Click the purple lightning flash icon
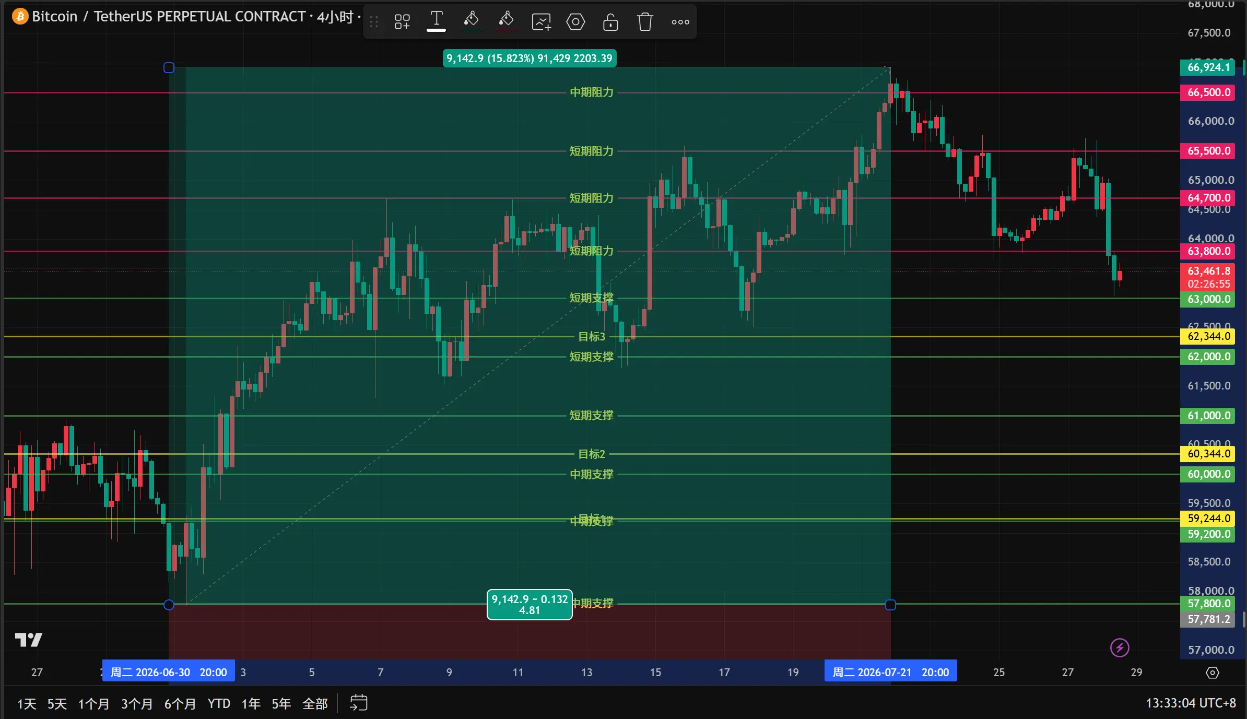The height and width of the screenshot is (719, 1247). tap(1120, 648)
